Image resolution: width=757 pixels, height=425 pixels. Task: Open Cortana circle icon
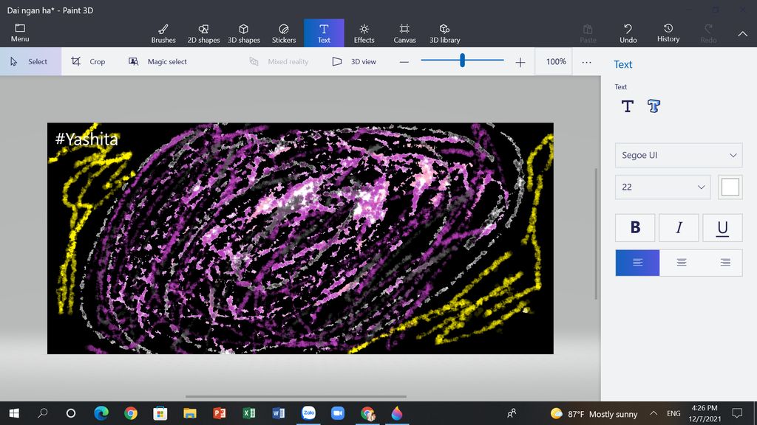click(x=71, y=413)
